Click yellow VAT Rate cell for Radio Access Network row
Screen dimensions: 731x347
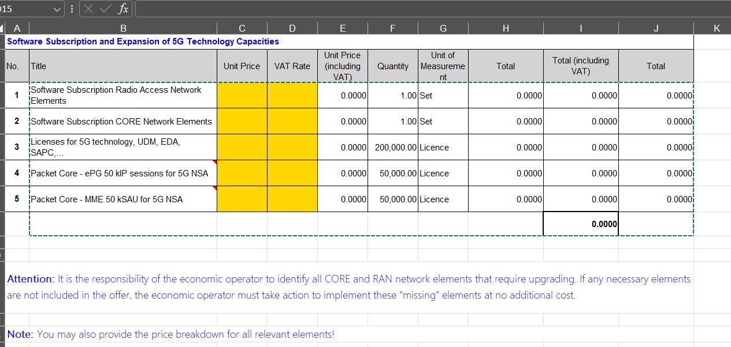[292, 95]
